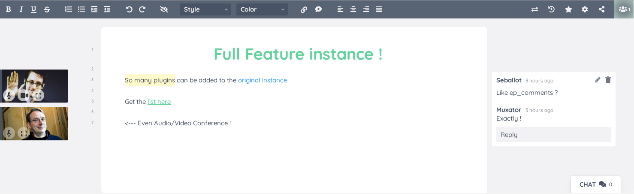The image size is (634, 194).
Task: Click the share pad icon
Action: 601,9
